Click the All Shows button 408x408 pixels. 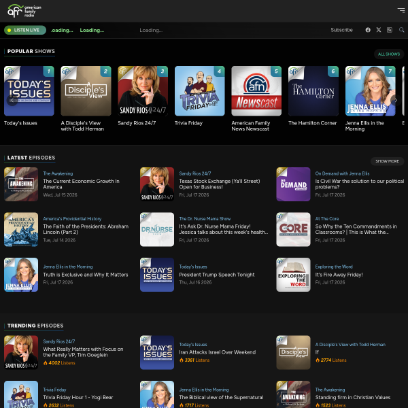point(389,54)
